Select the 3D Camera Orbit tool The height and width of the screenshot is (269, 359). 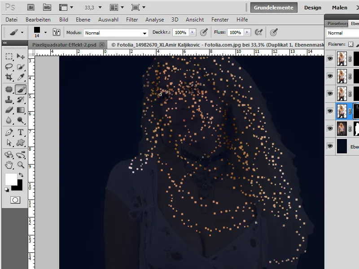21,155
